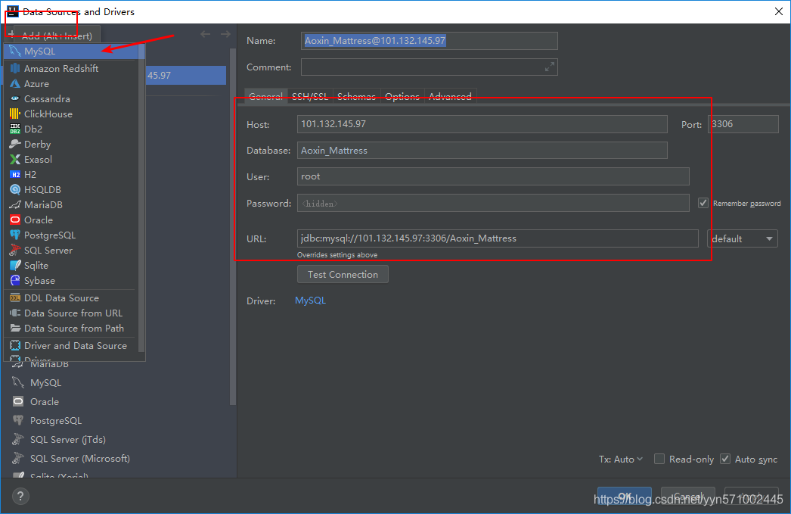
Task: Select the SQL Server icon in popup
Action: (x=15, y=250)
